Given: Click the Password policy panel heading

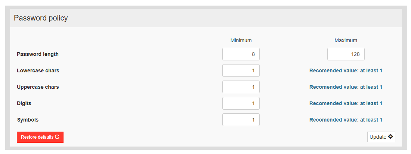Looking at the screenshot, I should tap(41, 18).
